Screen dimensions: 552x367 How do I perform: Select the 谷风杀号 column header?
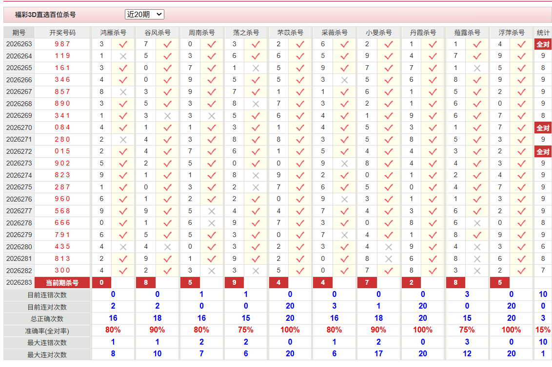[x=158, y=33]
